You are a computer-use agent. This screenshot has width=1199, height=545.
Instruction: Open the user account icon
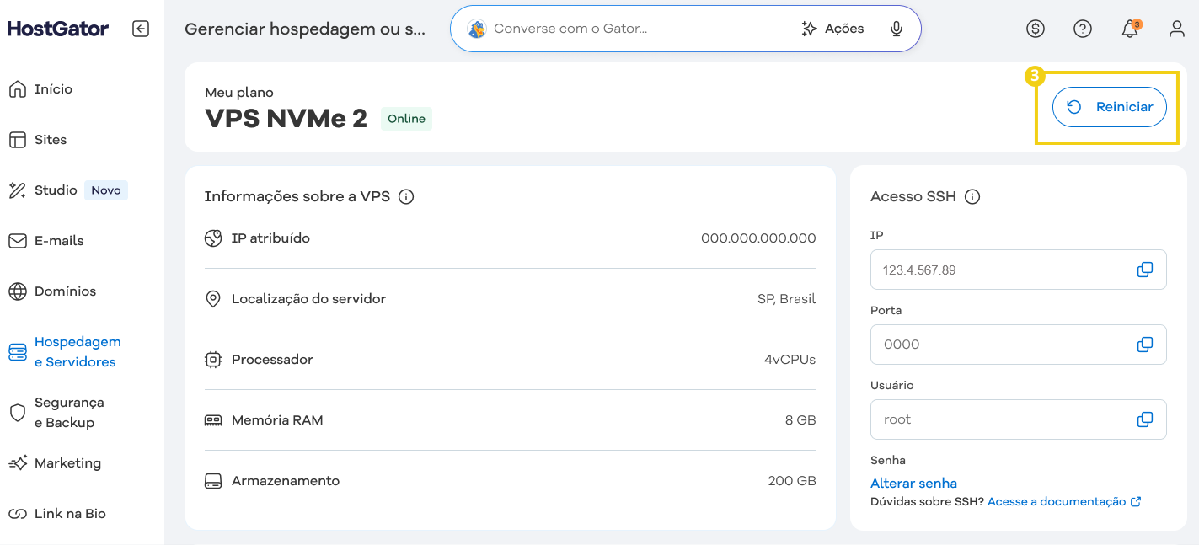click(1176, 29)
